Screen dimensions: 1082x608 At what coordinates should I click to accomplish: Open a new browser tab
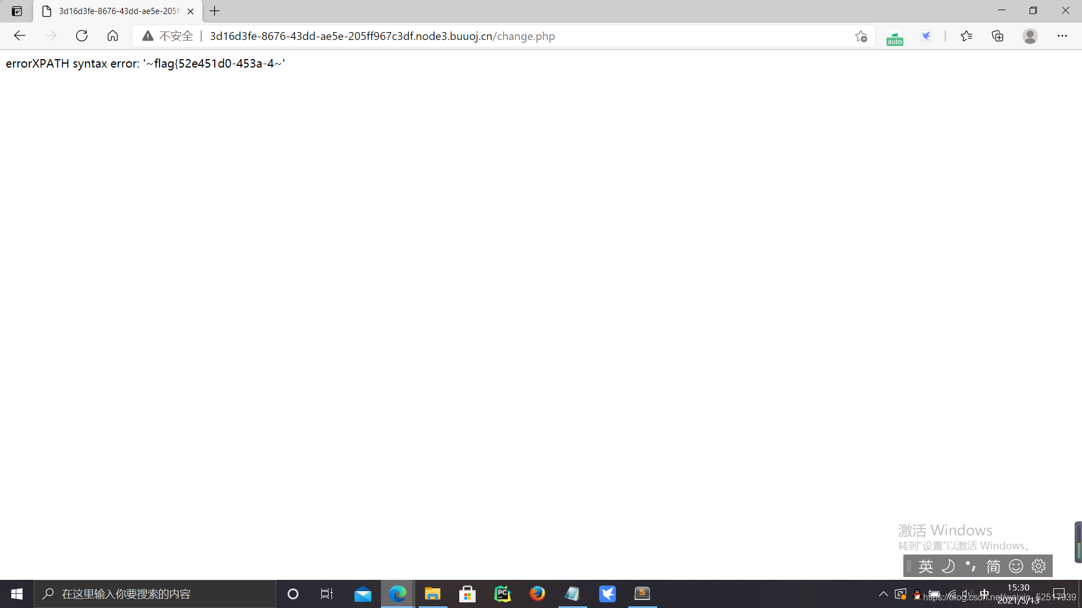[215, 11]
